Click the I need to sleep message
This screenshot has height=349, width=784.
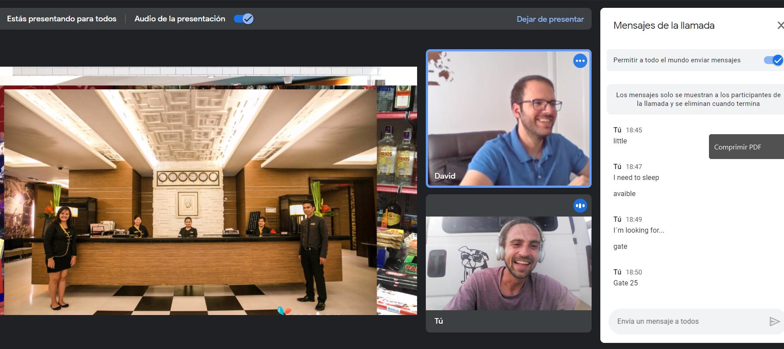(636, 177)
